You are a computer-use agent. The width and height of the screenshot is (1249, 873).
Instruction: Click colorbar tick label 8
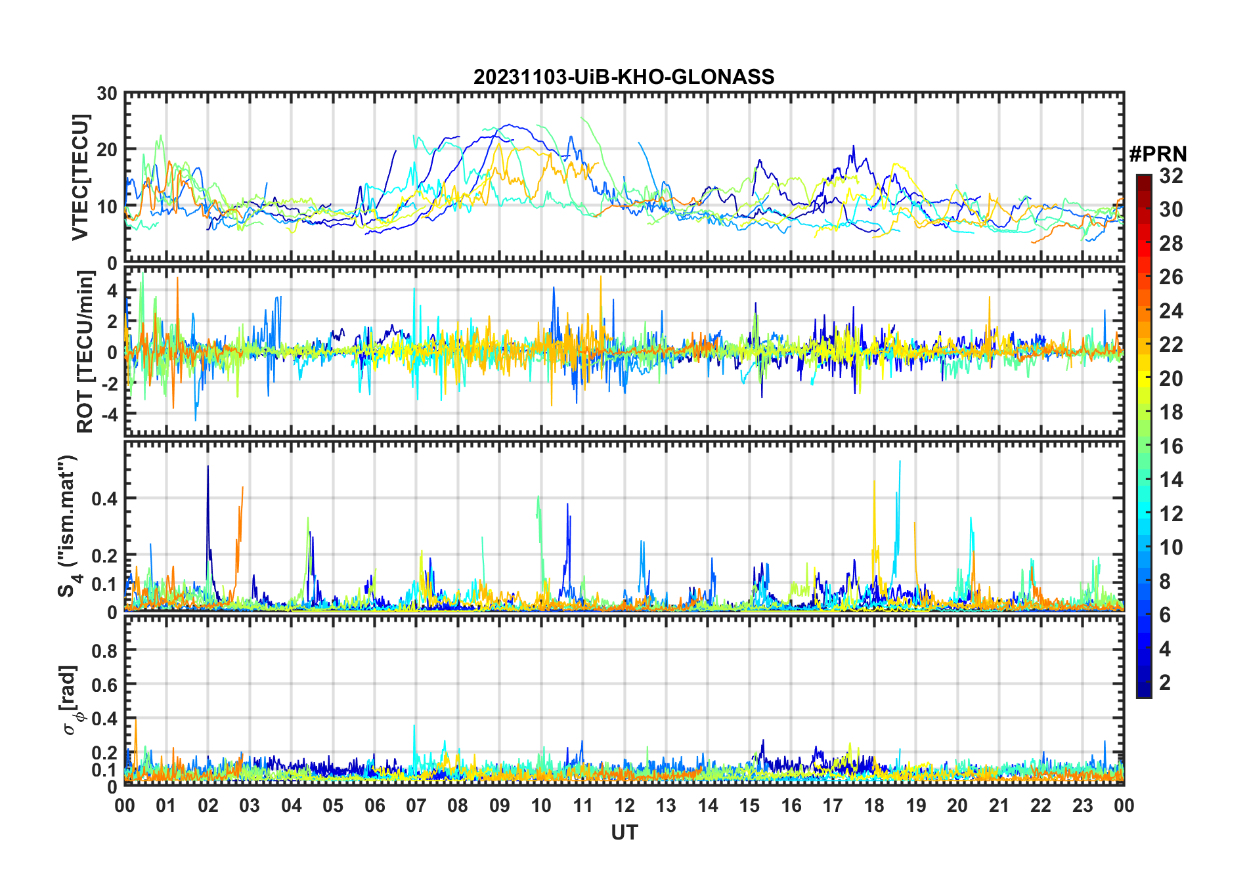[1165, 582]
